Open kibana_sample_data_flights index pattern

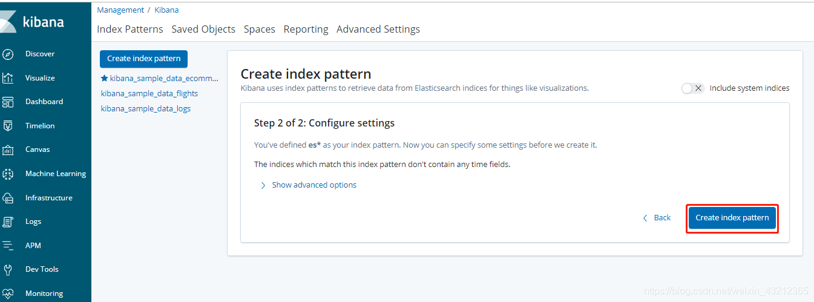(149, 94)
